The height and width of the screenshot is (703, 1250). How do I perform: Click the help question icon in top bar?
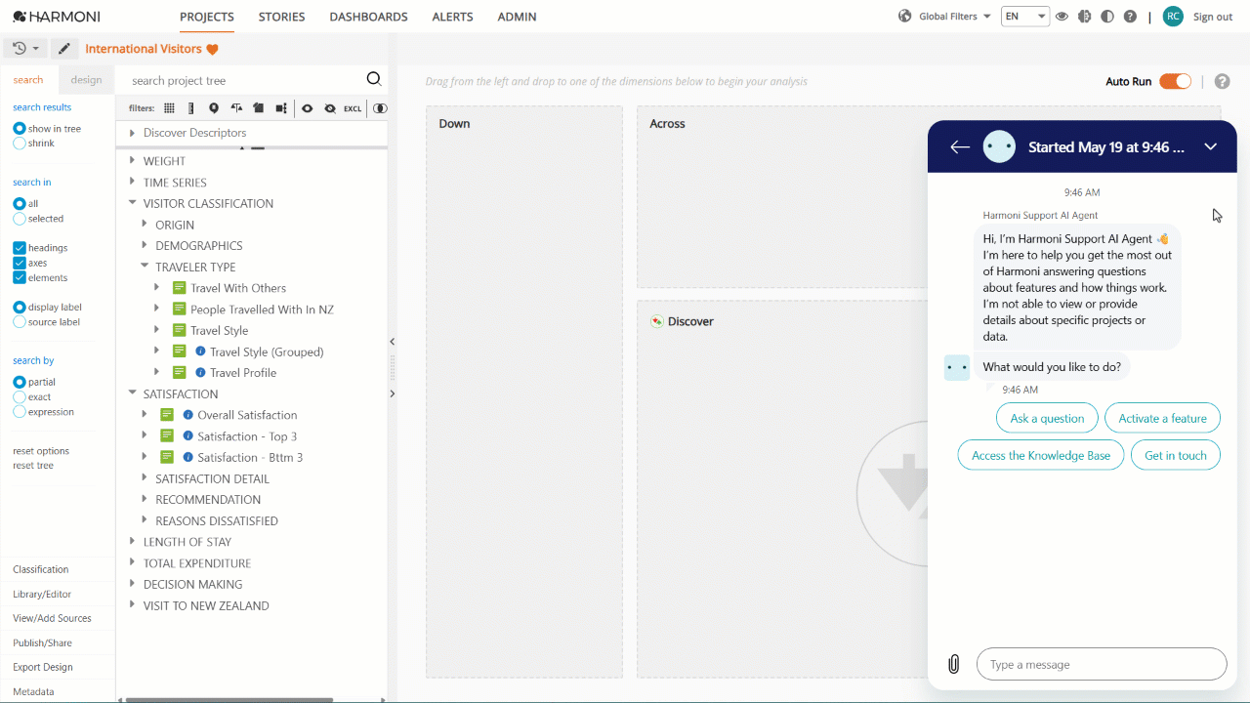pos(1130,17)
